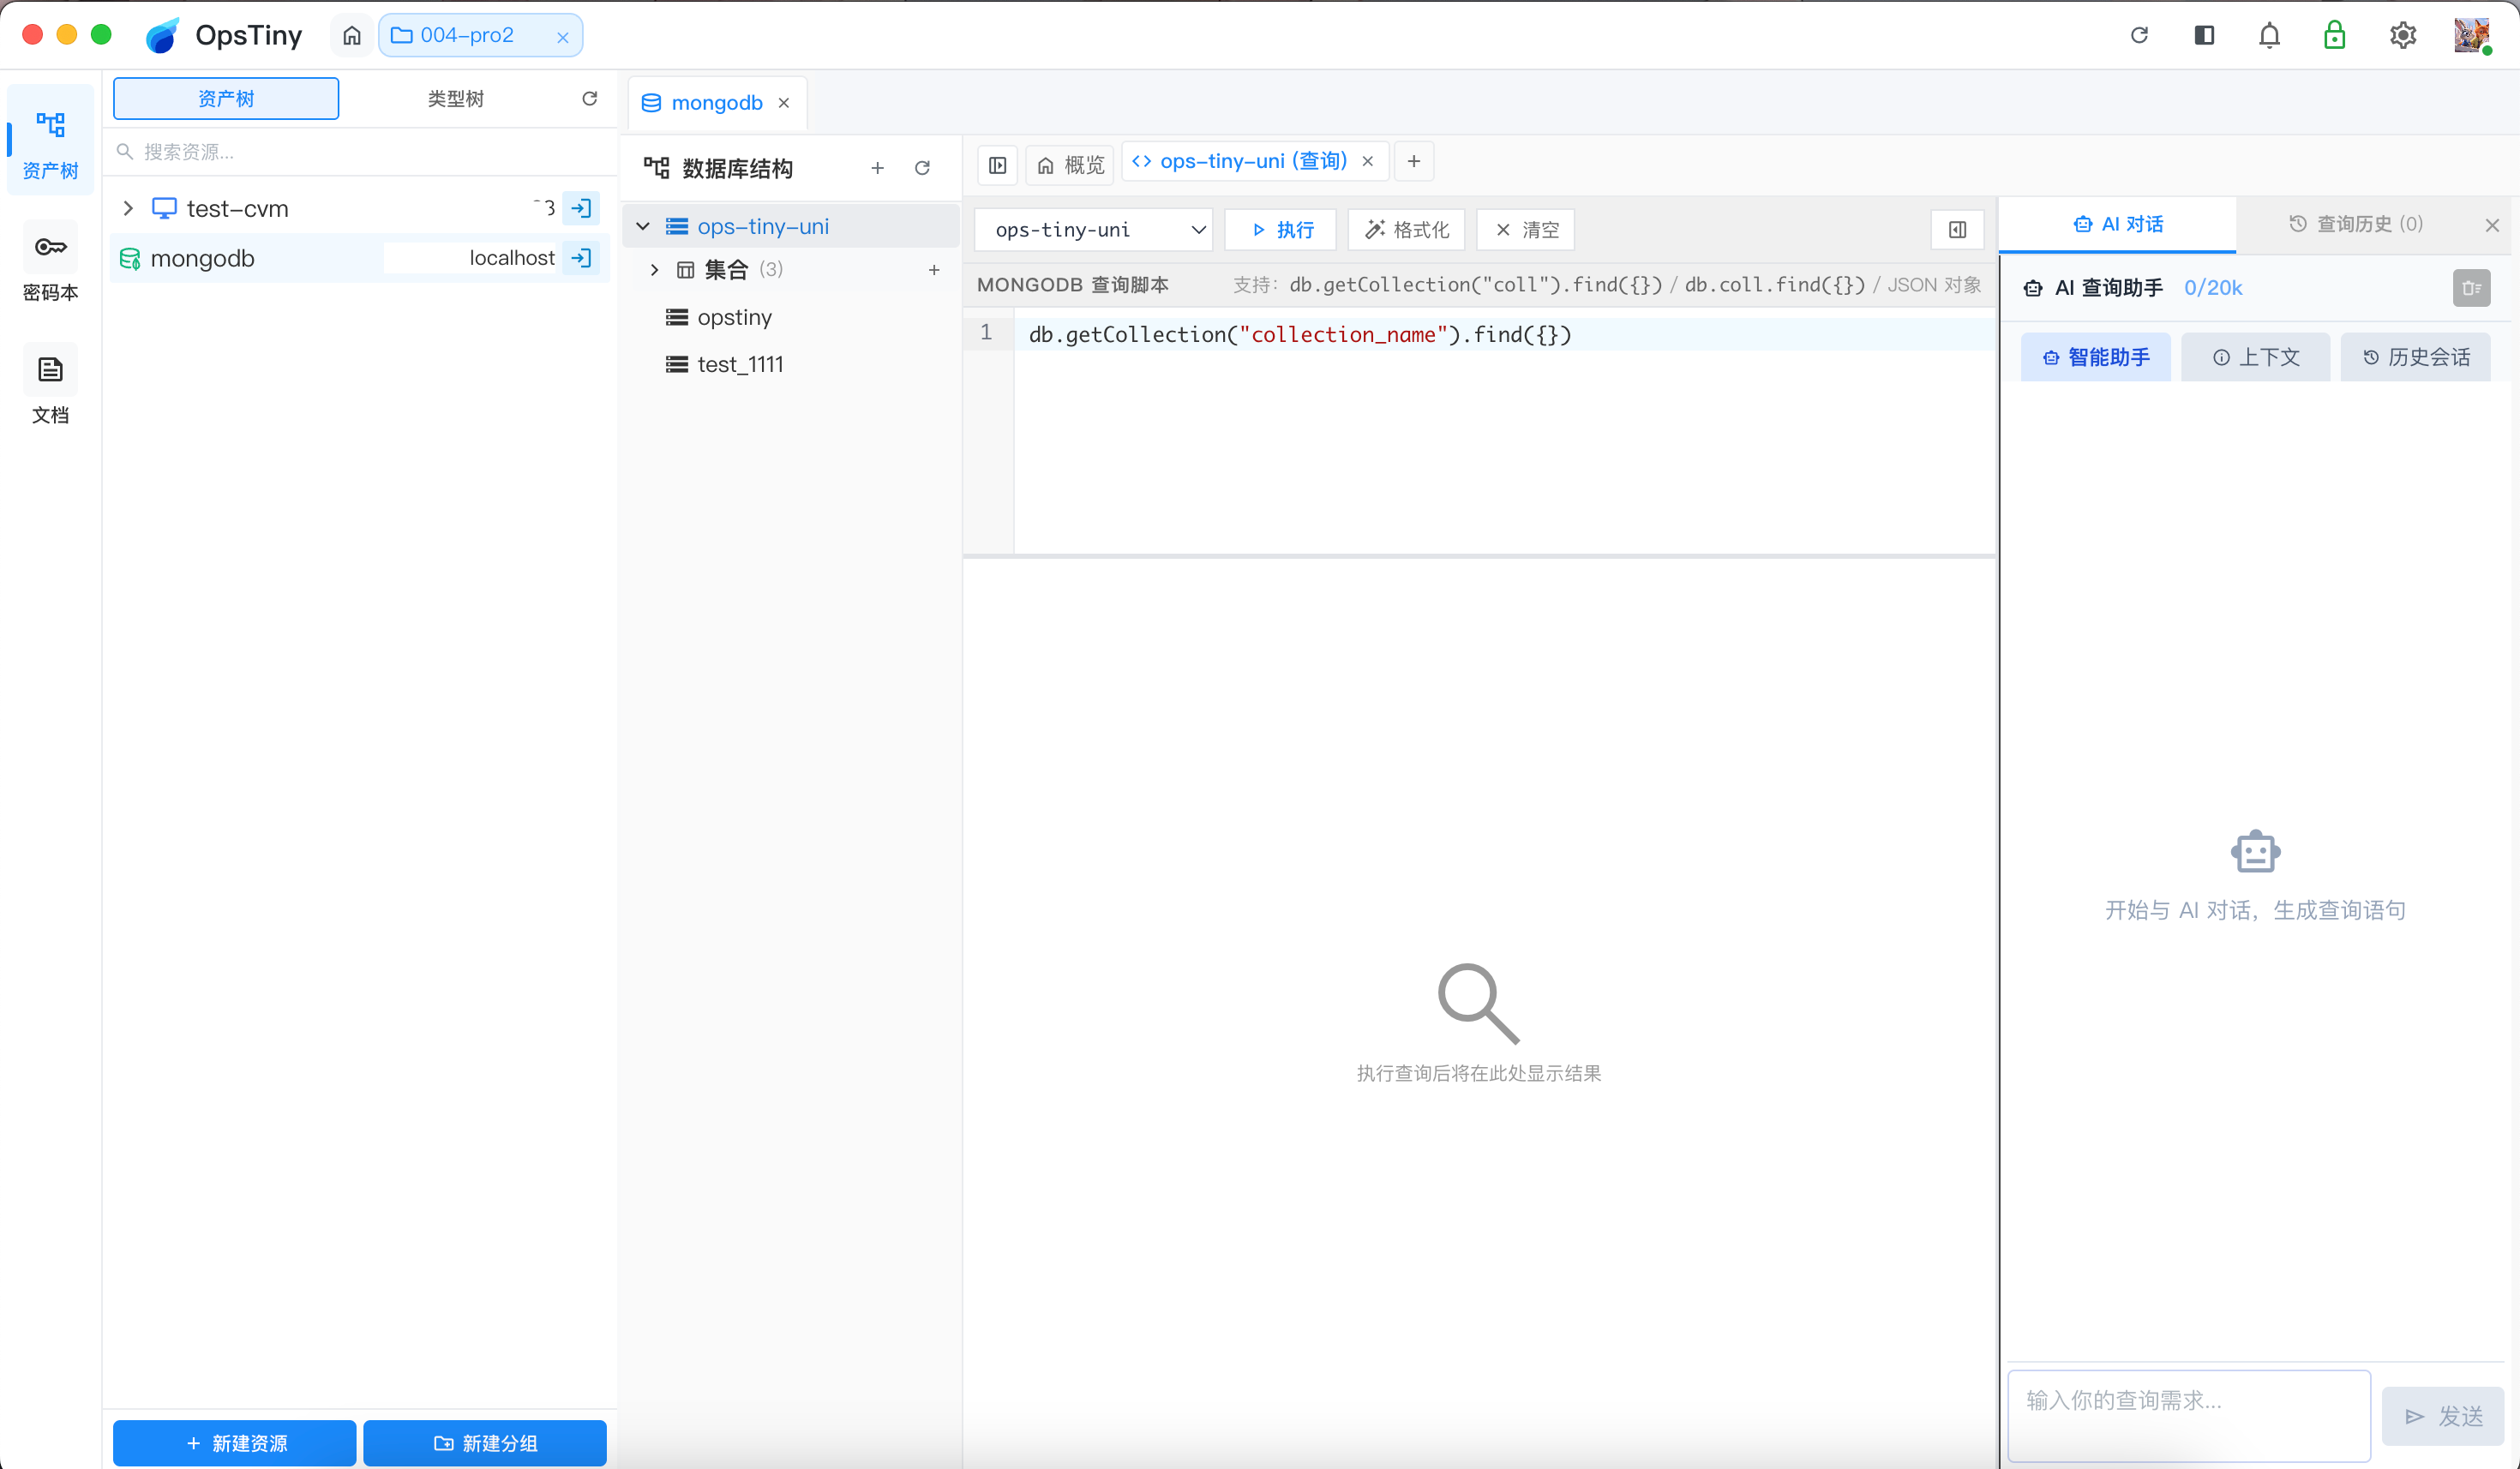
Task: Open the 概览 tab
Action: pos(1069,165)
